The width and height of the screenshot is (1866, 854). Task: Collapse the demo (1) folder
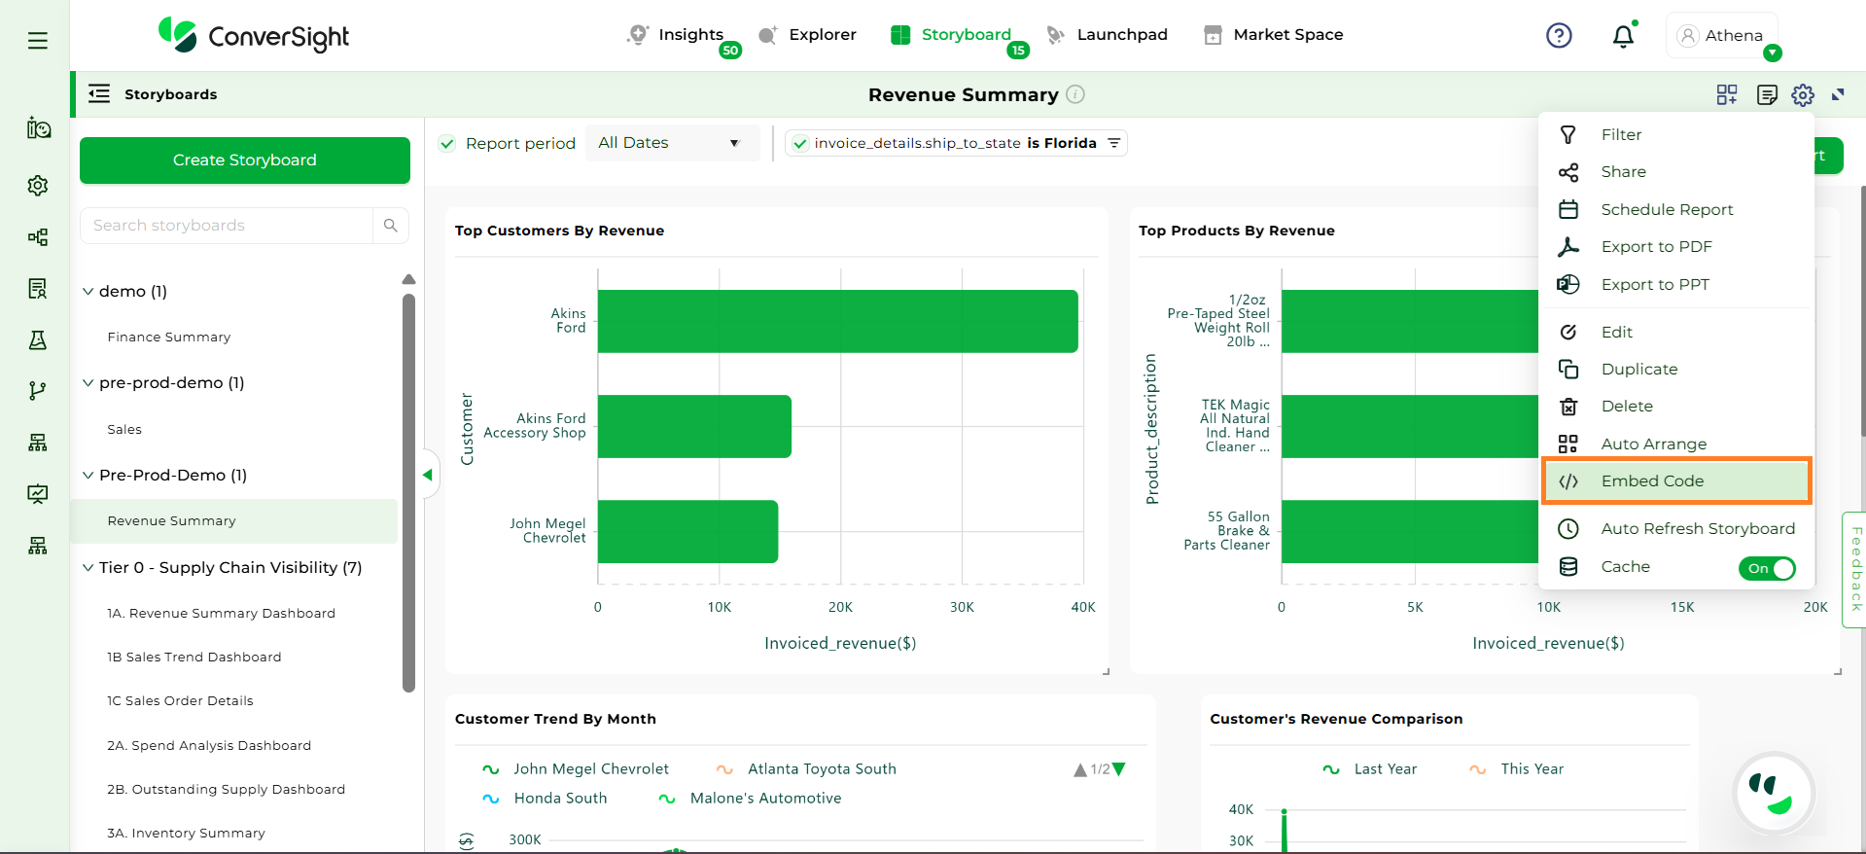(x=88, y=292)
